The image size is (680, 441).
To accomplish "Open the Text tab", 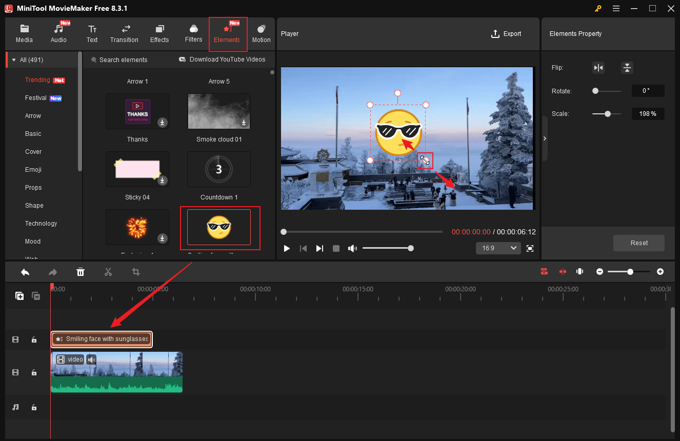I will [x=92, y=33].
